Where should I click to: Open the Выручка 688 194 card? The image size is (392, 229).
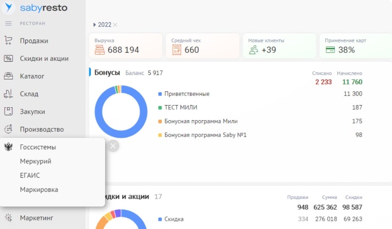126,46
